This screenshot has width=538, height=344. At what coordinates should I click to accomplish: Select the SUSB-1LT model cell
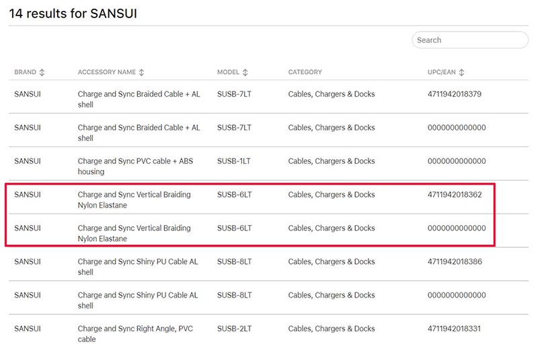pyautogui.click(x=233, y=161)
